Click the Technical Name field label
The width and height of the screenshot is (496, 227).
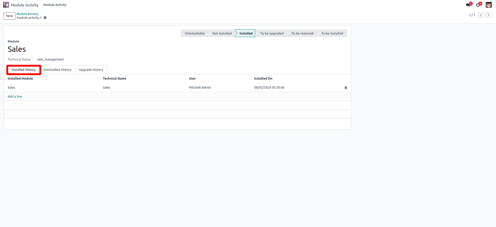pyautogui.click(x=19, y=60)
